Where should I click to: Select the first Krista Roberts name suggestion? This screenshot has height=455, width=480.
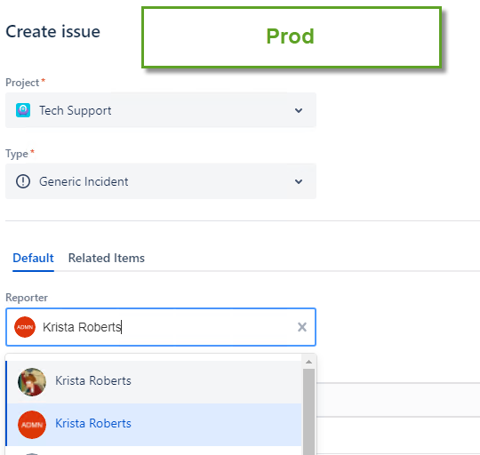pos(93,380)
